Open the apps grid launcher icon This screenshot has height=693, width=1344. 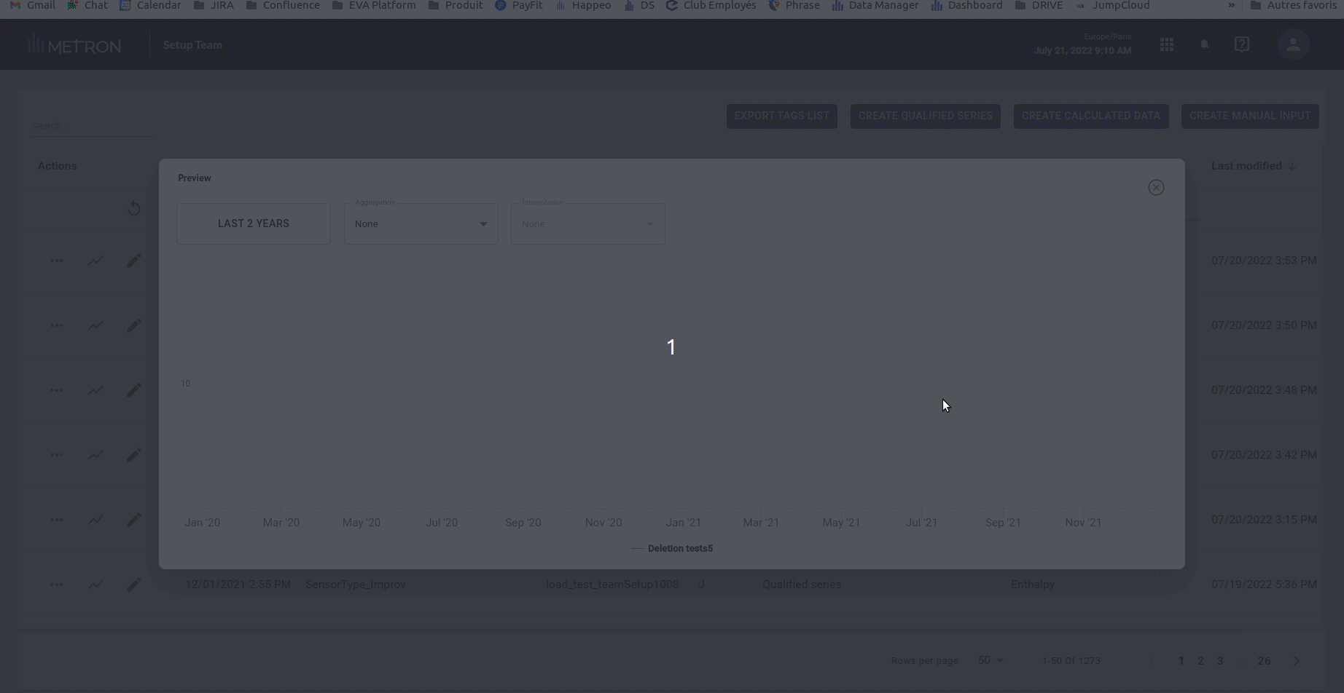click(x=1167, y=44)
